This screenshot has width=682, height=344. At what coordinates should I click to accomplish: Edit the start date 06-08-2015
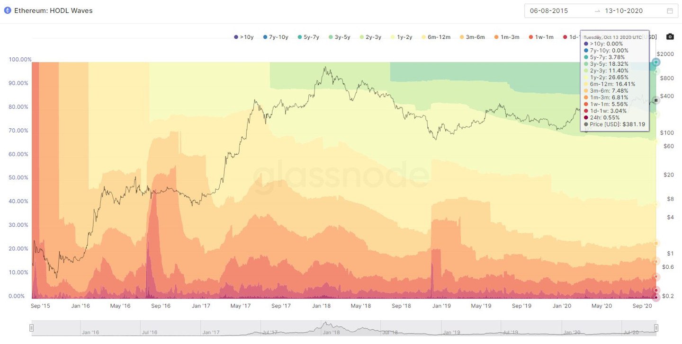(x=549, y=11)
